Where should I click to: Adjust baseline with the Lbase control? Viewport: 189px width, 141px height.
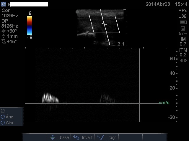click(60, 137)
